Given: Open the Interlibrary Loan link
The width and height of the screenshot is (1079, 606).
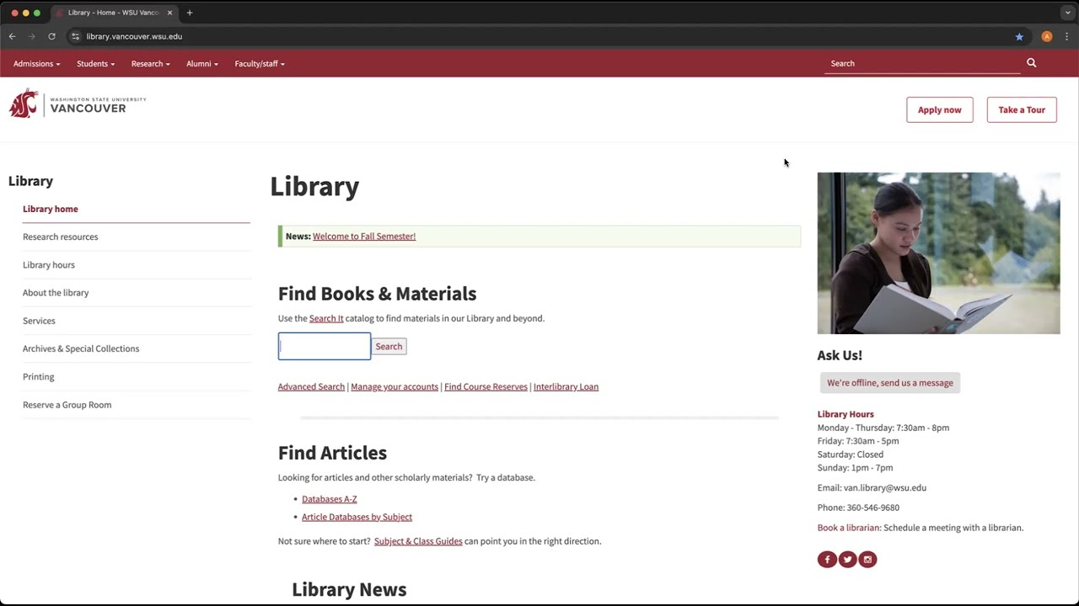Looking at the screenshot, I should (x=566, y=386).
